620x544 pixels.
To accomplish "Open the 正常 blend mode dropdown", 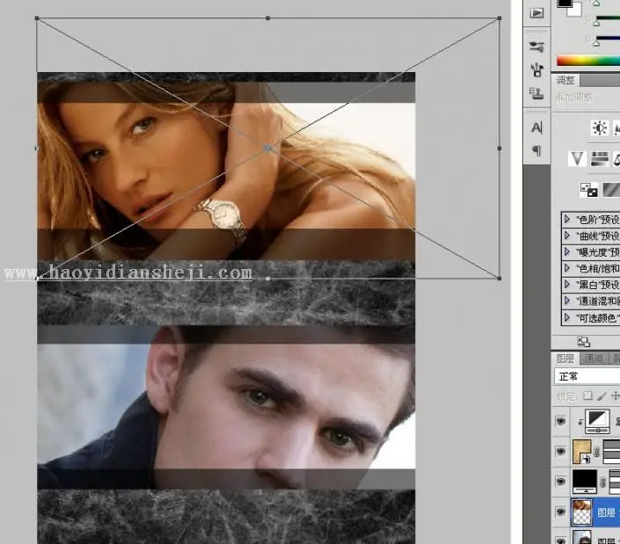I will 587,376.
